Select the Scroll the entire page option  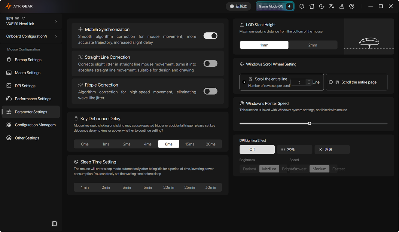(x=331, y=82)
